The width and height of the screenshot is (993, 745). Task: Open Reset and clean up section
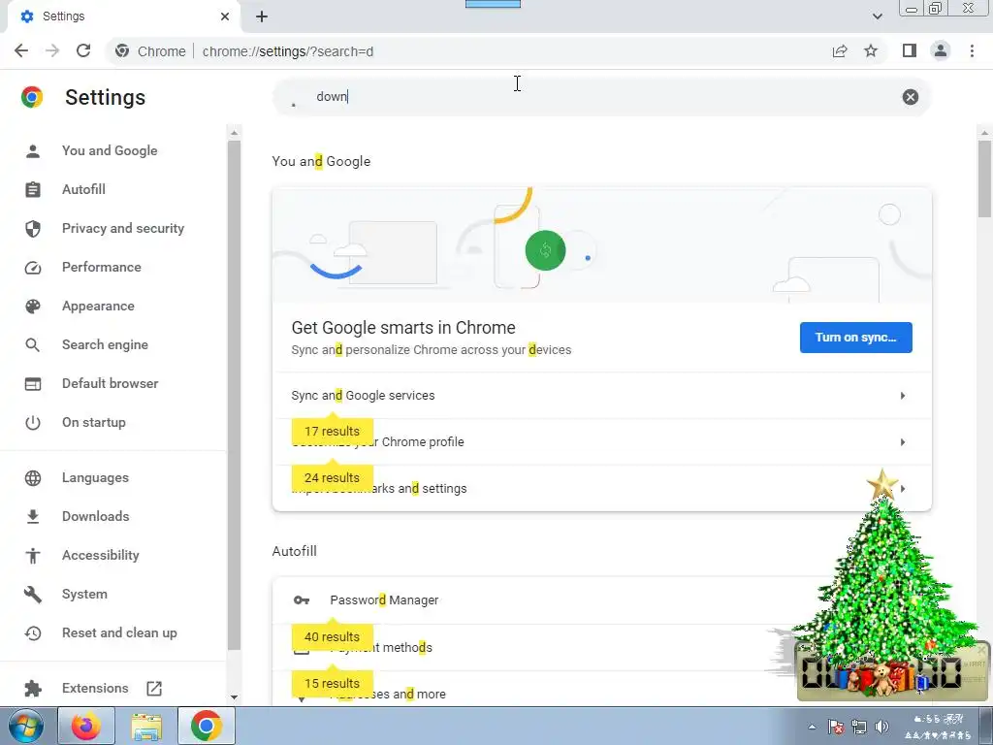click(x=119, y=632)
